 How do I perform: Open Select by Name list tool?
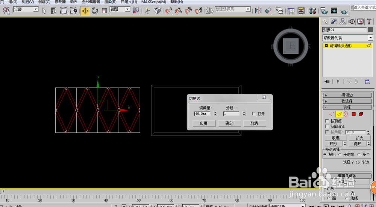53,11
